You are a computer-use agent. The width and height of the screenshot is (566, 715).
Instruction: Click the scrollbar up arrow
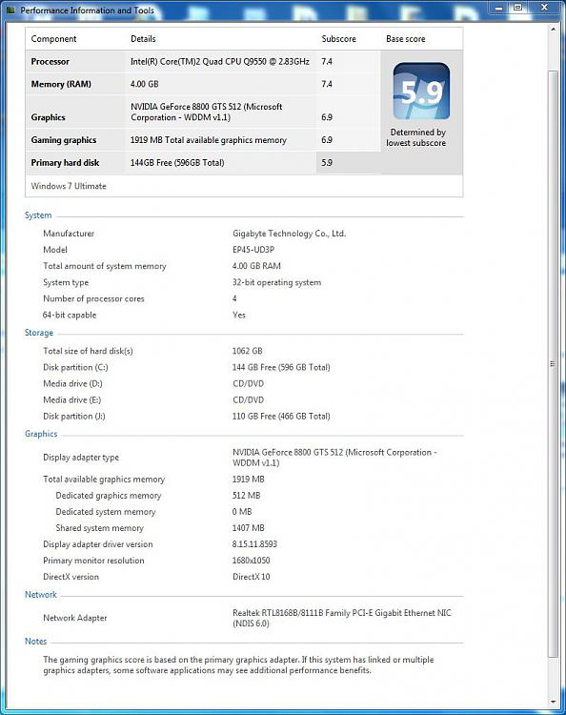coord(553,30)
